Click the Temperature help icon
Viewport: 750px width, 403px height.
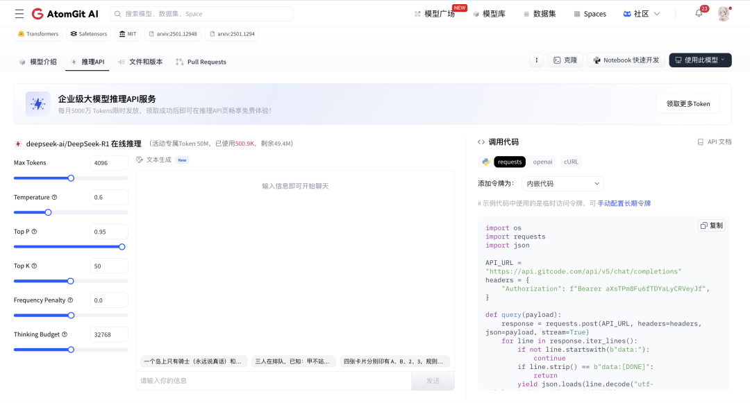pos(55,197)
